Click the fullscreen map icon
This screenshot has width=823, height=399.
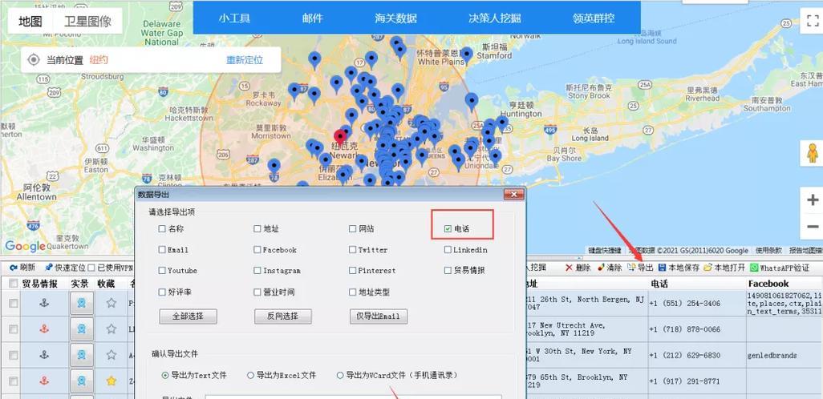[813, 21]
